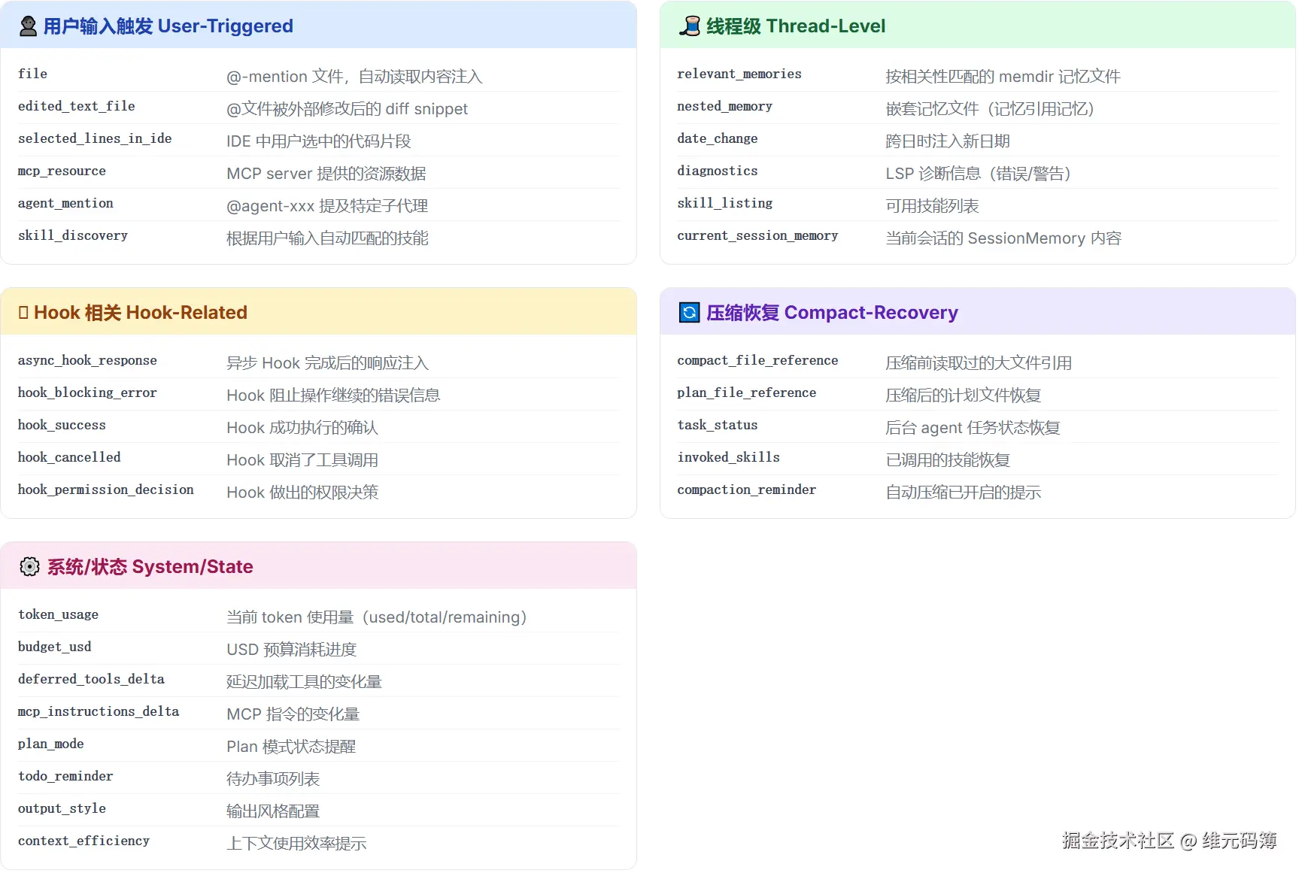Select the Thread-Level section heading text
This screenshot has width=1299, height=873.
[x=796, y=26]
